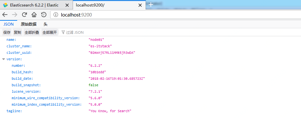Viewport: 301px width, 118px height.
Task: Select the minimum_wire_compatibility_version key
Action: (45, 98)
